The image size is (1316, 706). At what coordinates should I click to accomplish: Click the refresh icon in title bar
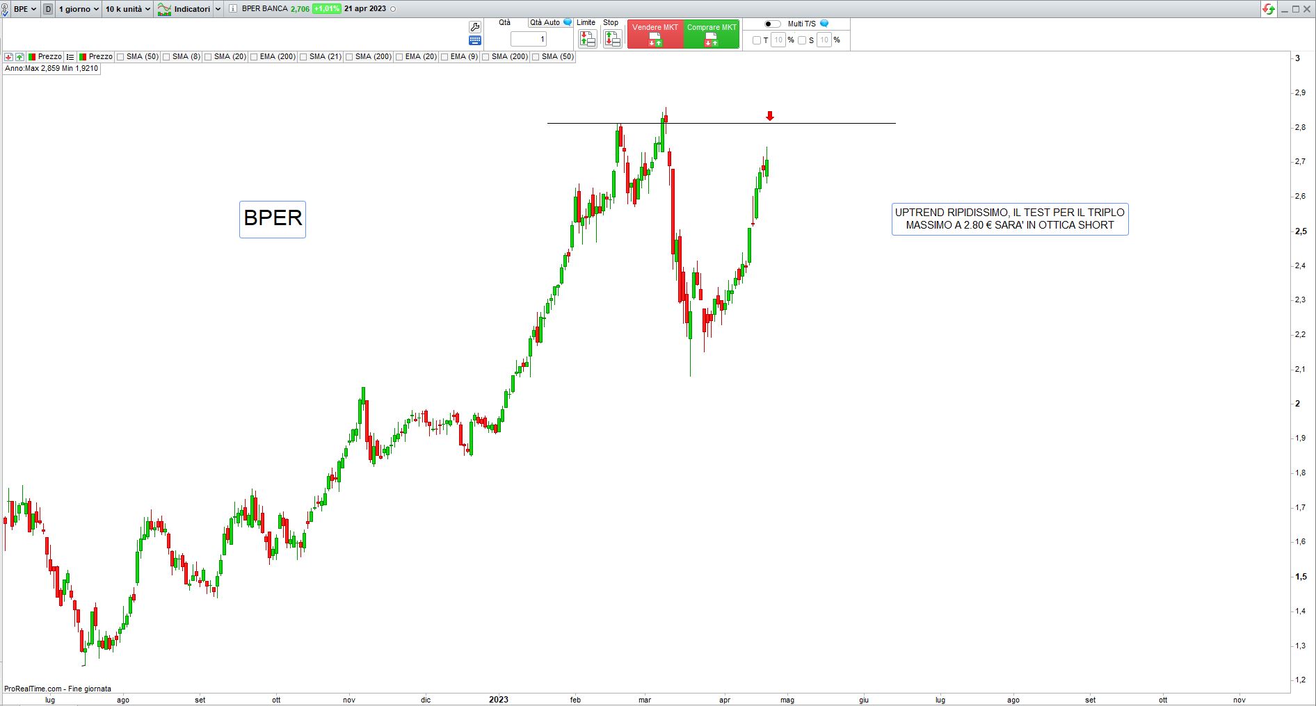coord(1269,9)
